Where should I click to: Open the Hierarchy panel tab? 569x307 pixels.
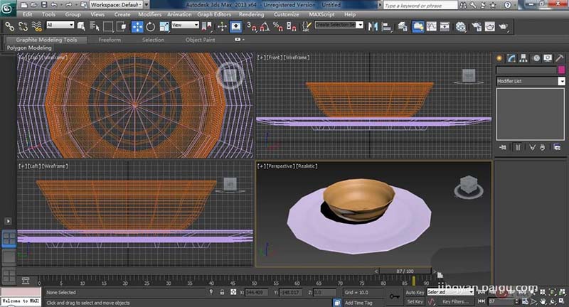523,58
